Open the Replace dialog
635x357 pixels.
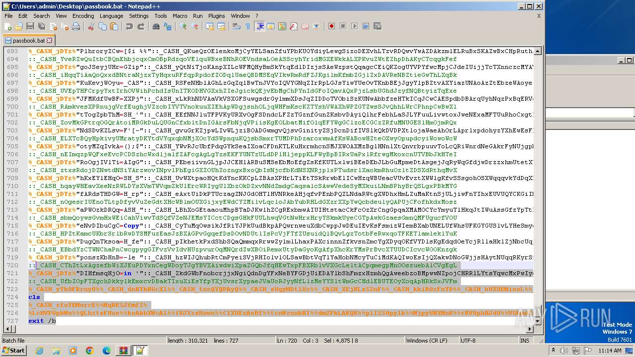click(x=168, y=26)
